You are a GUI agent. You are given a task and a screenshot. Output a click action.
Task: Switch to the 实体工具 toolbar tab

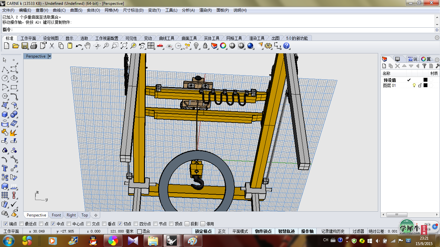(212, 38)
